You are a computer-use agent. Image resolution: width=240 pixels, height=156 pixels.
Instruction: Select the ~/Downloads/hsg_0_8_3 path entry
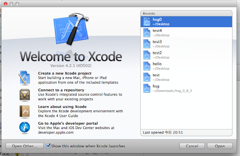pos(172,91)
